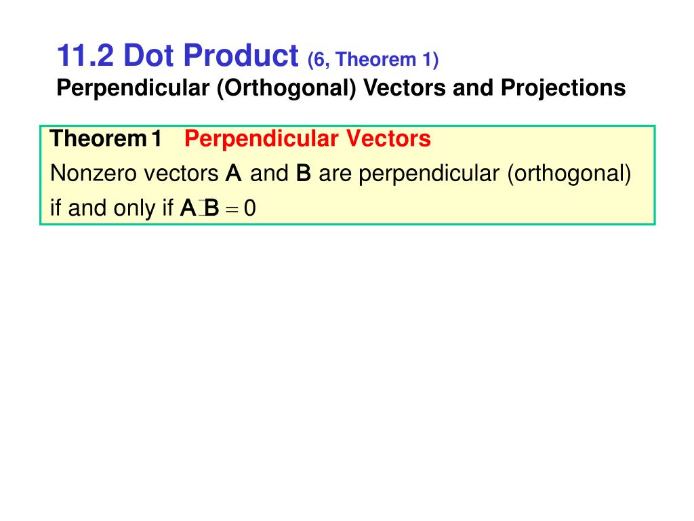
Task: Select bold vector B before "are perpendicular"
Action: [303, 173]
